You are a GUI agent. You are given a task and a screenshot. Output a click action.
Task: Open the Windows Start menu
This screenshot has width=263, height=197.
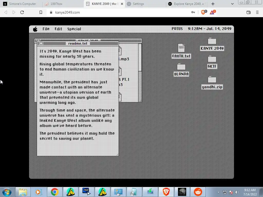7,192
